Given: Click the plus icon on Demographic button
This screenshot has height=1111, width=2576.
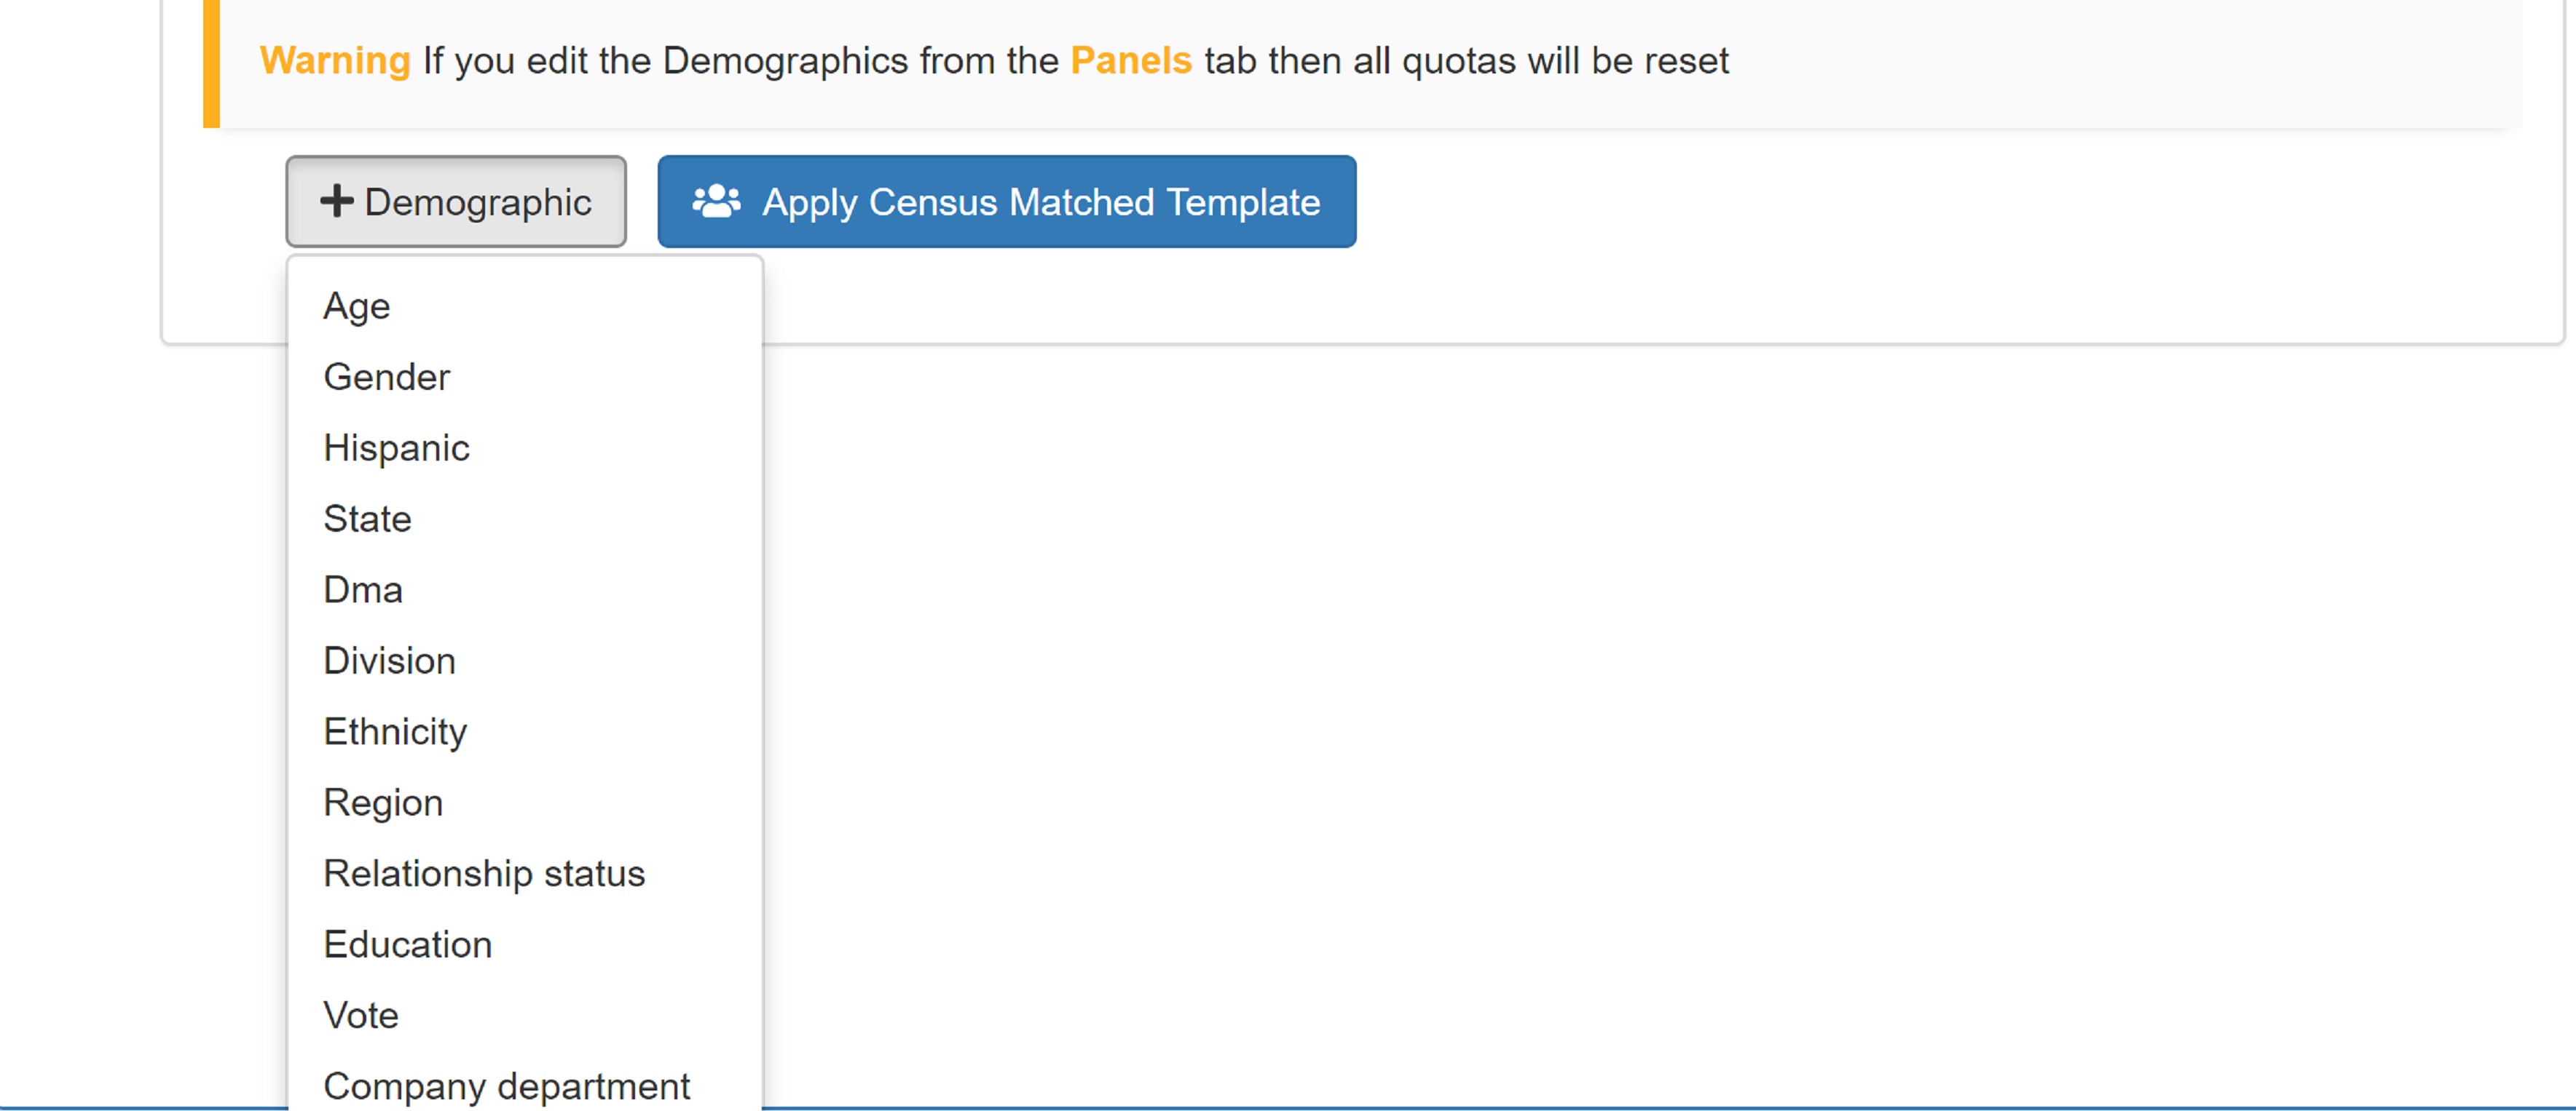Looking at the screenshot, I should pos(337,201).
